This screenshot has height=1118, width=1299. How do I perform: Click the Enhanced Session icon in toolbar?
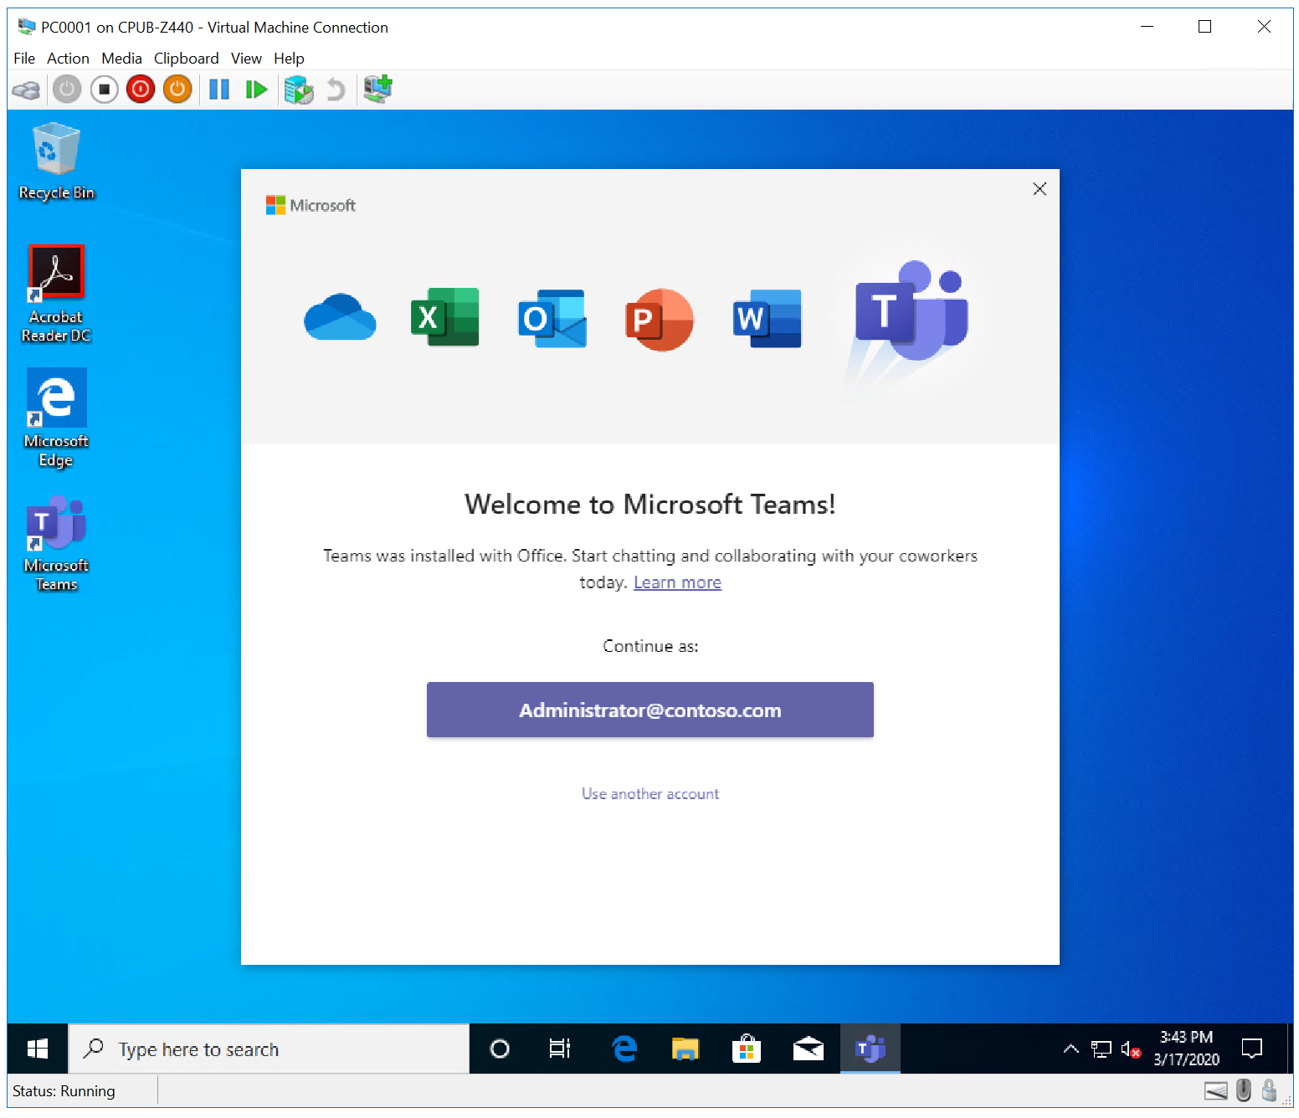(x=377, y=89)
